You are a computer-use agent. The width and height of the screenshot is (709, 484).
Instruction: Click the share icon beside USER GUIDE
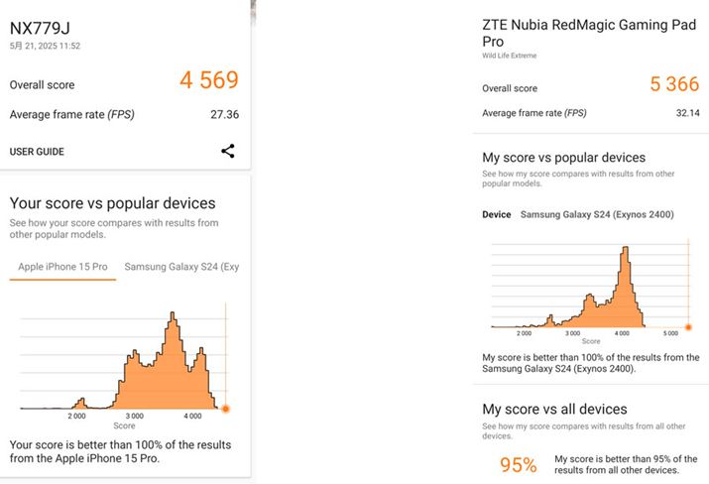pos(228,151)
